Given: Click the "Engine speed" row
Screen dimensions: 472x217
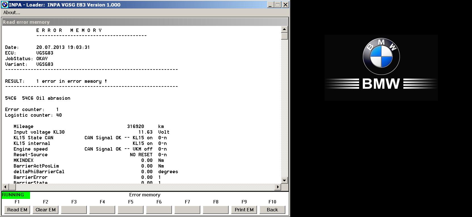Looking at the screenshot, I should tap(90, 149).
